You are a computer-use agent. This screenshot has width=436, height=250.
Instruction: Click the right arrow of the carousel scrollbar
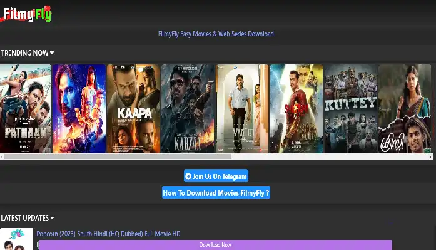pos(430,157)
